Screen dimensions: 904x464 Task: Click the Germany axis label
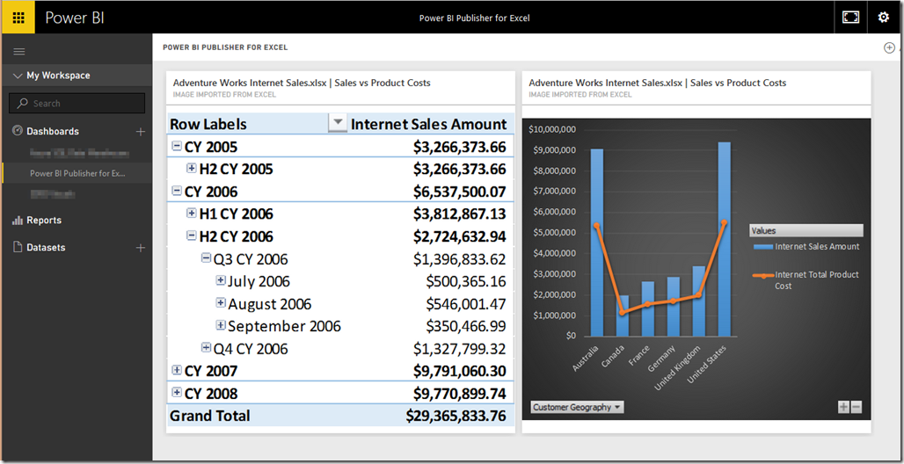660,359
